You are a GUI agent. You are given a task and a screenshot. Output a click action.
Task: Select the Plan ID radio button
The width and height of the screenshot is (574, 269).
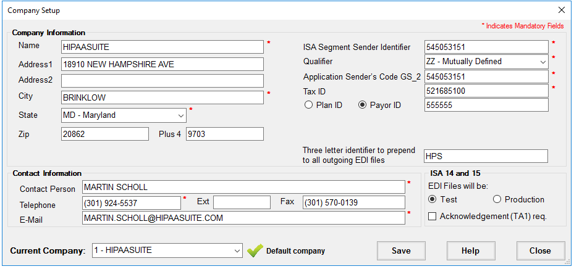coord(308,106)
